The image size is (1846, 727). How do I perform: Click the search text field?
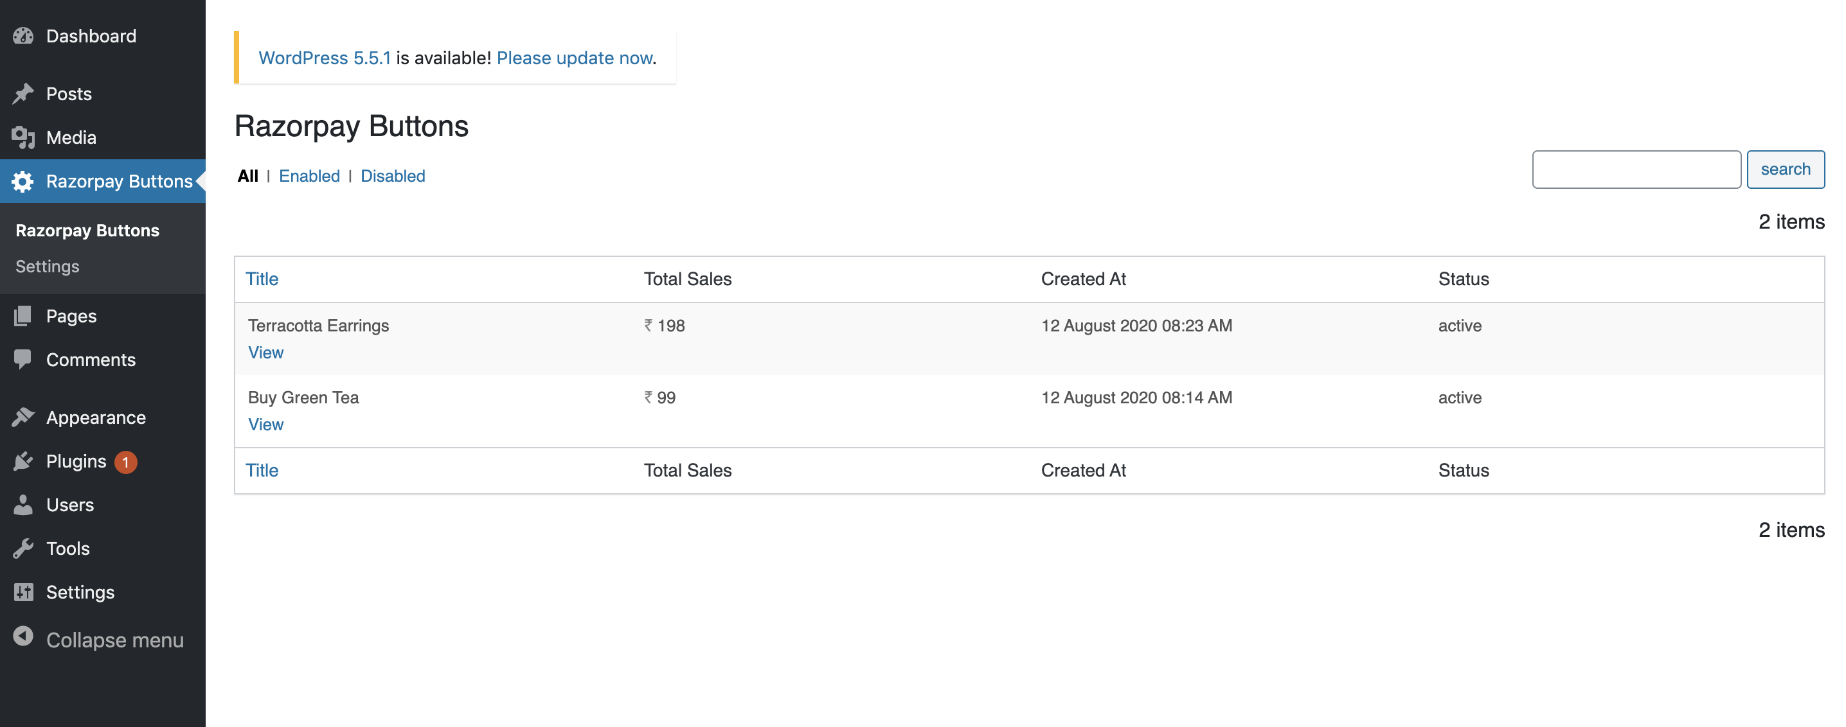tap(1636, 170)
